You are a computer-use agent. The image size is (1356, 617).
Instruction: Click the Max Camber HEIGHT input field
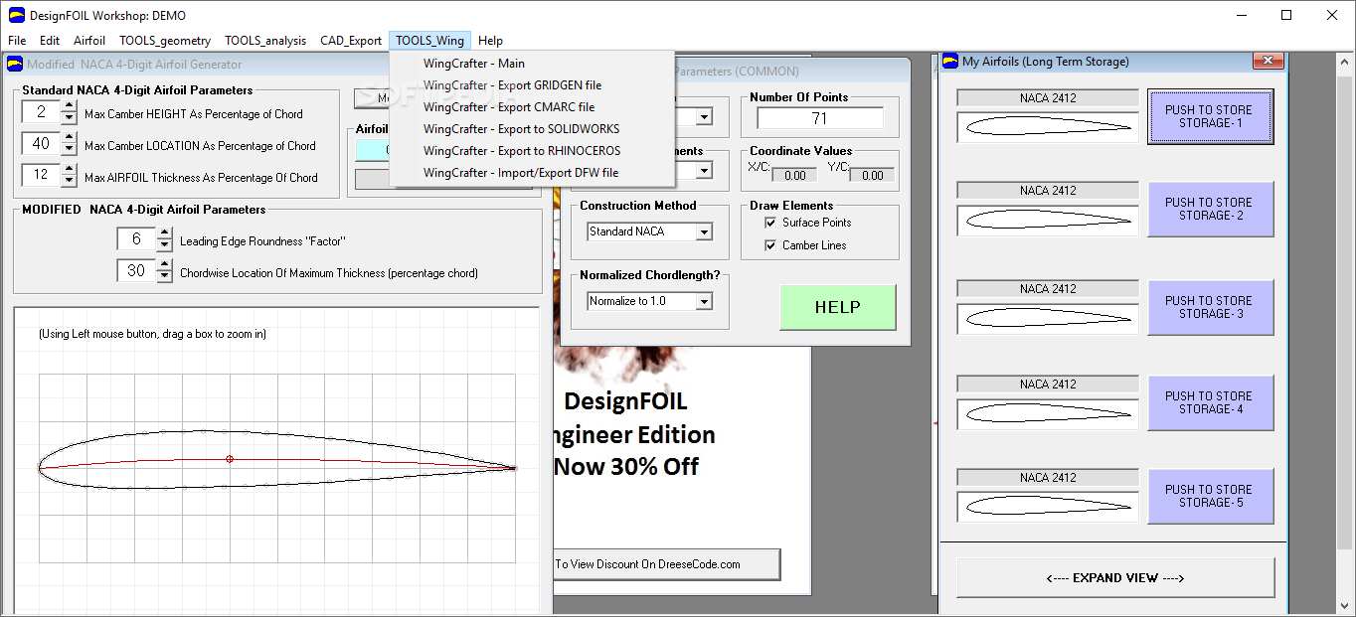coord(41,112)
